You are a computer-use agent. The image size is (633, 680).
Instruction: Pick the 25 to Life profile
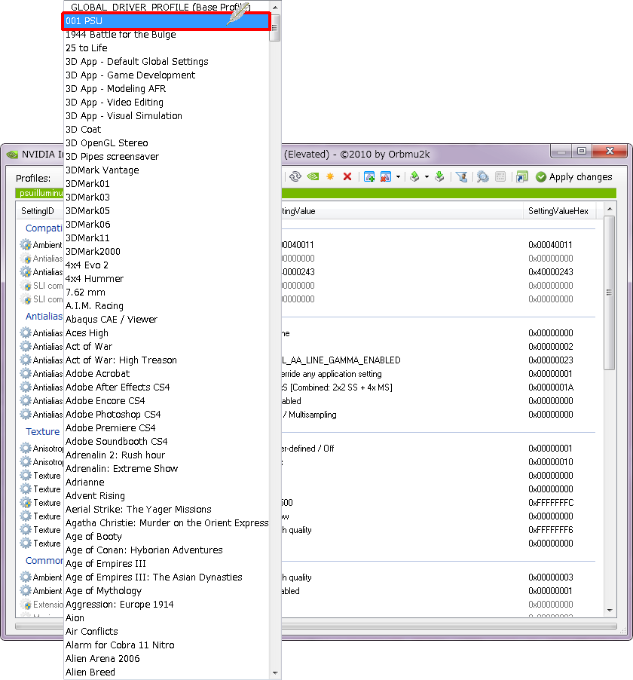167,47
